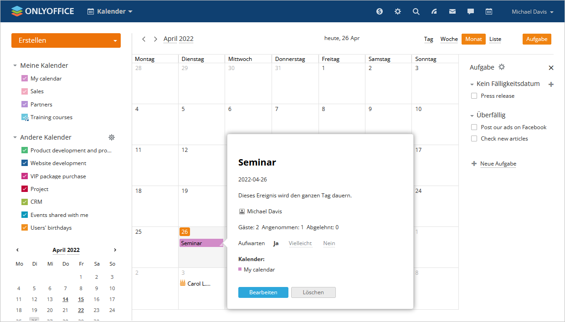Open the feed icon in header
Image resolution: width=565 pixels, height=322 pixels.
(434, 11)
